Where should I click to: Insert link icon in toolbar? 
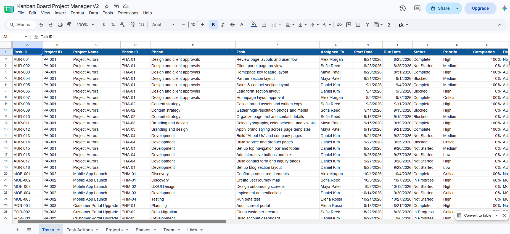point(339,25)
